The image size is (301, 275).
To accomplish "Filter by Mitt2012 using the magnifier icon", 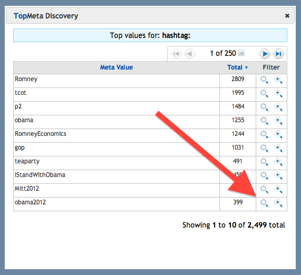I will click(265, 190).
